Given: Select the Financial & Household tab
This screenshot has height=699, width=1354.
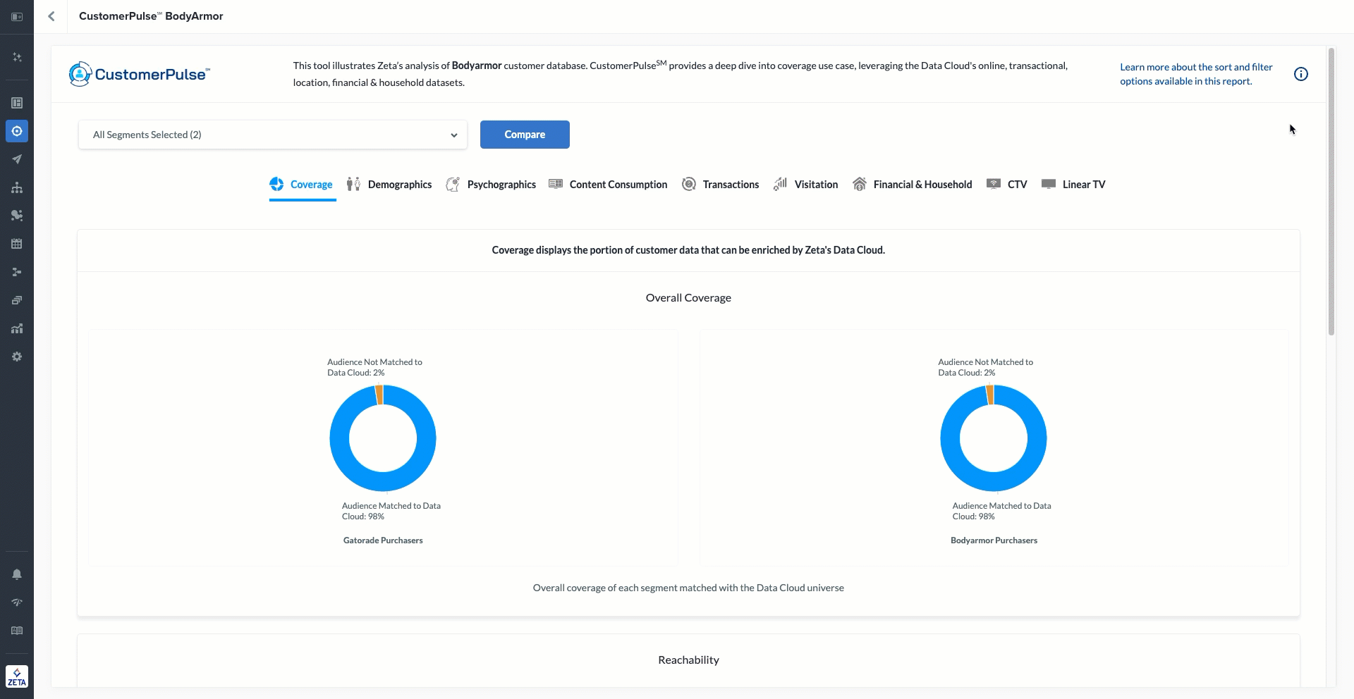Looking at the screenshot, I should (912, 185).
